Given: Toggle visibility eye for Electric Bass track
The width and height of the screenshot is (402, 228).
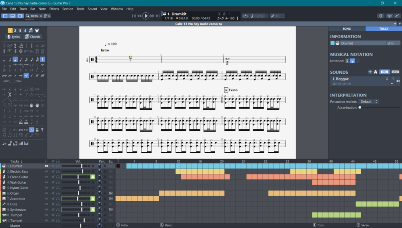Looking at the screenshot, I should (x=46, y=171).
